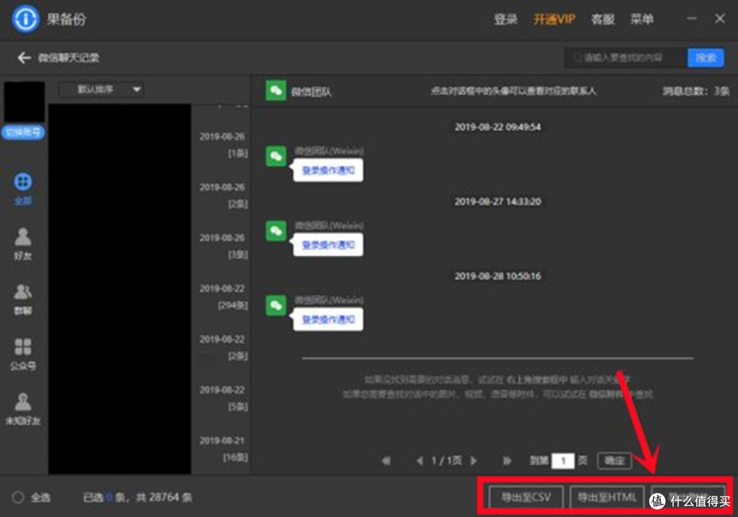Click 导出至HTML button
Screen dimensions: 738x517
pyautogui.click(x=607, y=497)
